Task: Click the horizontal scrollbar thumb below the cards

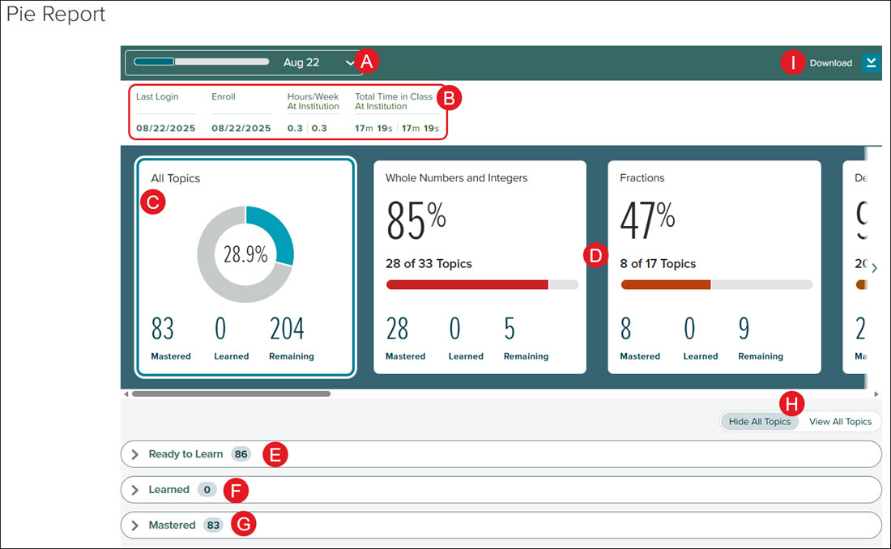Action: click(x=231, y=394)
